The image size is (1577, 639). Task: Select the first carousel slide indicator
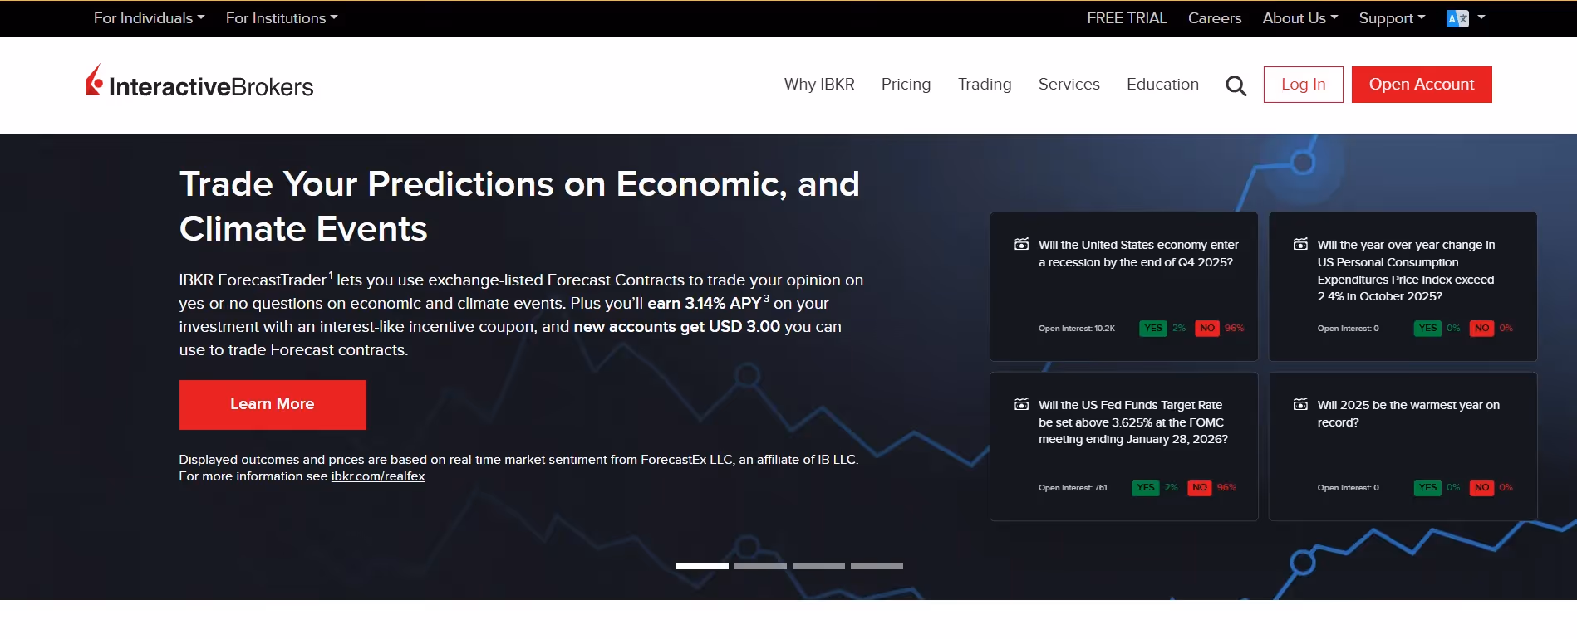tap(702, 566)
